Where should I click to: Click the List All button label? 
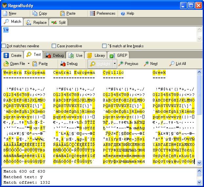click(x=181, y=64)
